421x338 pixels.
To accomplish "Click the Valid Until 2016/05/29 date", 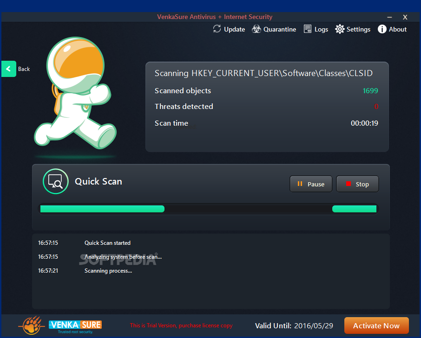I will tap(314, 325).
